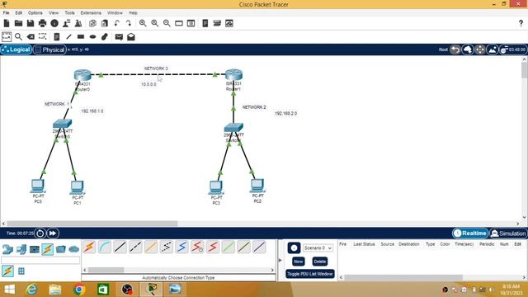Viewport: 528px width, 297px height.
Task: Click the workspace horizontal scrollbar
Action: [x=92, y=224]
